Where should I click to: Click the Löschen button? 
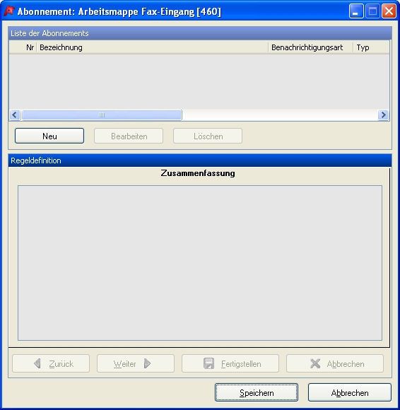point(208,136)
